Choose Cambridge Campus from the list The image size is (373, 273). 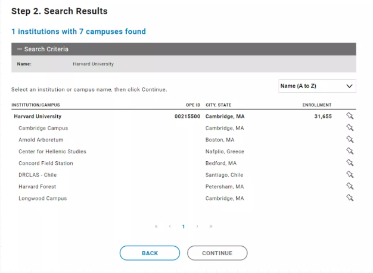coord(43,128)
